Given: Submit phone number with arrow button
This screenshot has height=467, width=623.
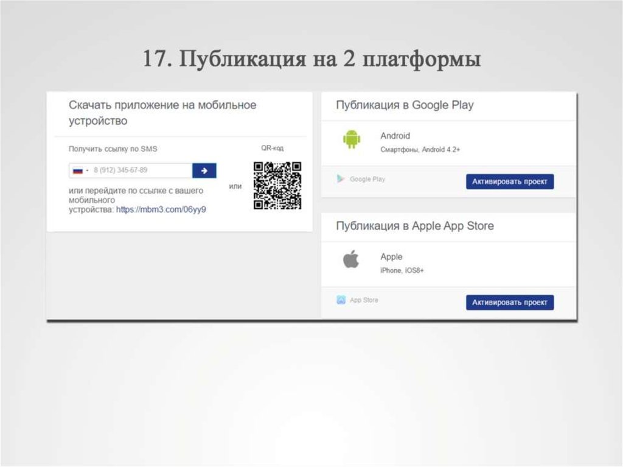Looking at the screenshot, I should 204,170.
